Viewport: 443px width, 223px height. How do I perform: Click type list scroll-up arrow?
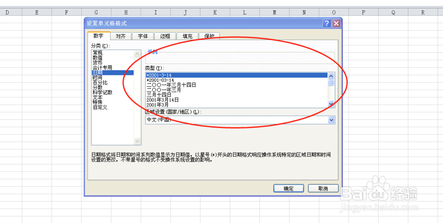331,76
